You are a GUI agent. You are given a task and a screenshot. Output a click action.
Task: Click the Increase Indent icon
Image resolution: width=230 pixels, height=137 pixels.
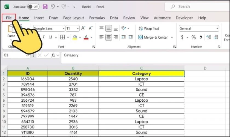coord(131,37)
